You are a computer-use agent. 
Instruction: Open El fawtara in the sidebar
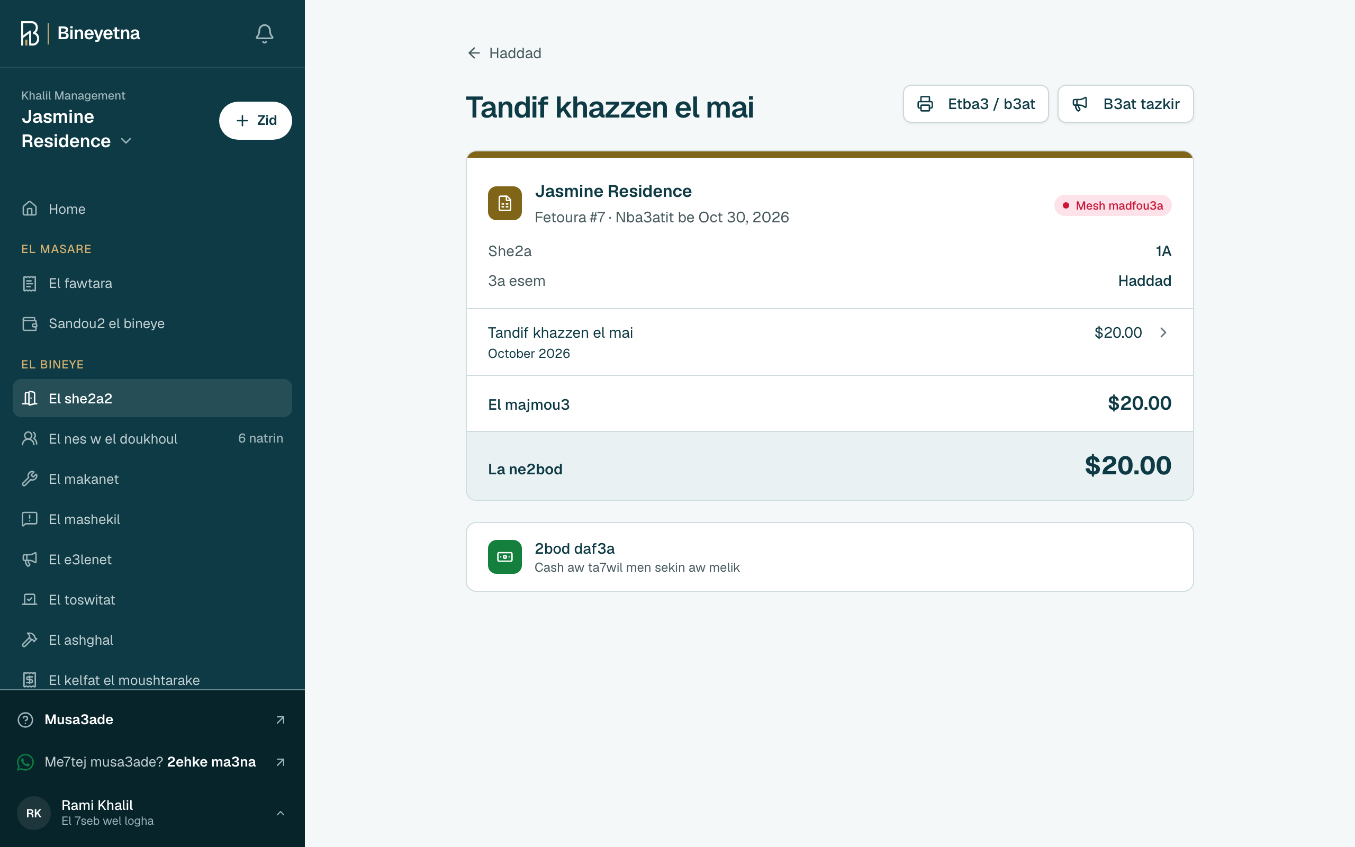coord(152,283)
